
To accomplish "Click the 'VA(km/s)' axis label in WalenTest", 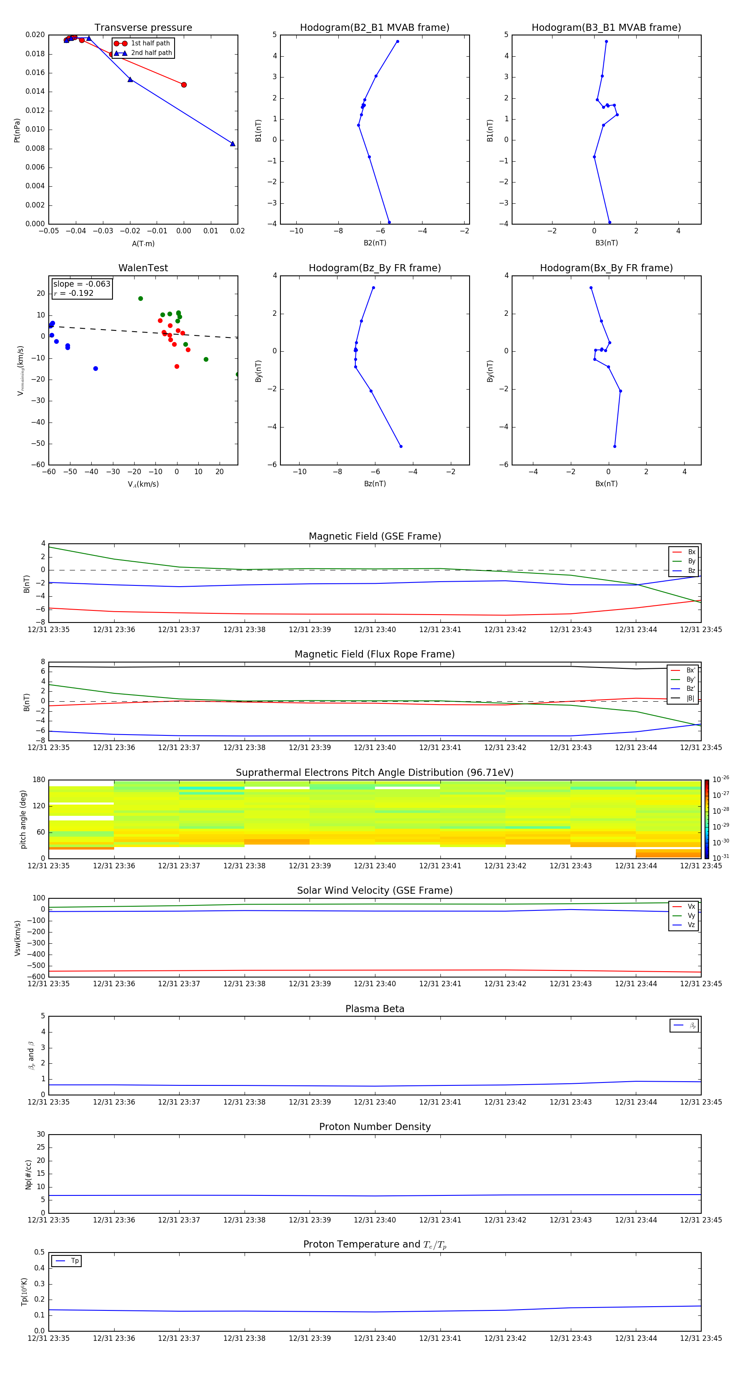I will (x=143, y=485).
